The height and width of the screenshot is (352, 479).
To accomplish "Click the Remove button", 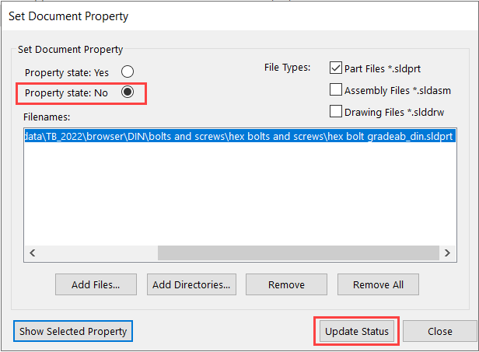I will pyautogui.click(x=286, y=284).
